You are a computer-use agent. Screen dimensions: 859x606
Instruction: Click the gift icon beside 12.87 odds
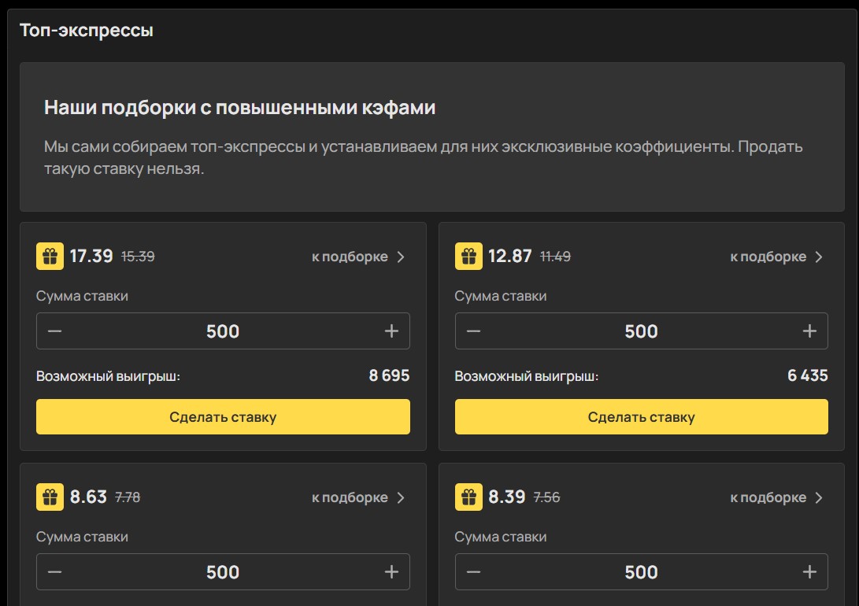tap(468, 257)
